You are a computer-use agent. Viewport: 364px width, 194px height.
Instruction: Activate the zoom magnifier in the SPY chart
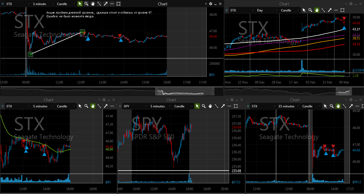(x=204, y=106)
